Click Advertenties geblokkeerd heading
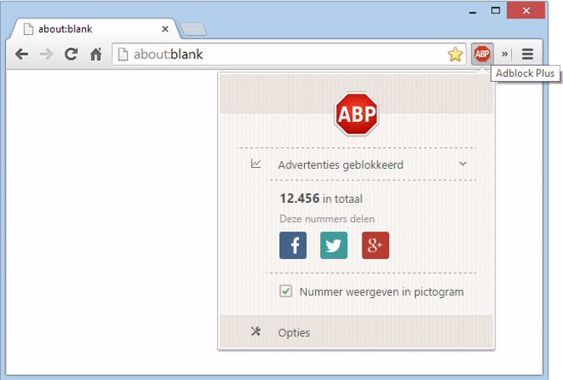The image size is (563, 380). [x=340, y=165]
